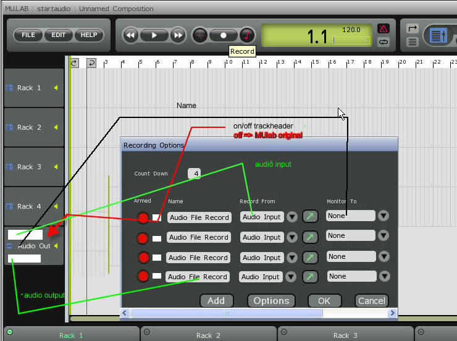Screen dimensions: 457x341
Task: Toggle the armed red button in first row
Action: coord(143,217)
